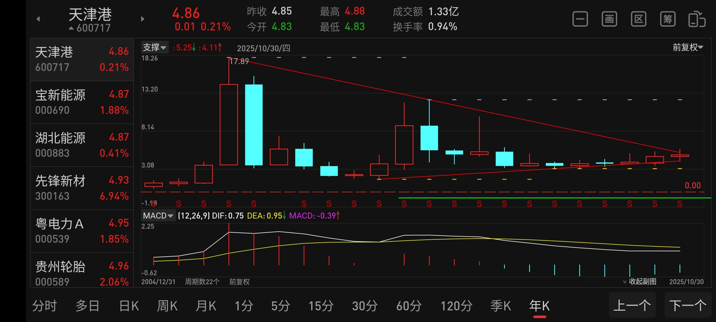Switch to the 分时 tab
716x322 pixels.
[x=45, y=306]
